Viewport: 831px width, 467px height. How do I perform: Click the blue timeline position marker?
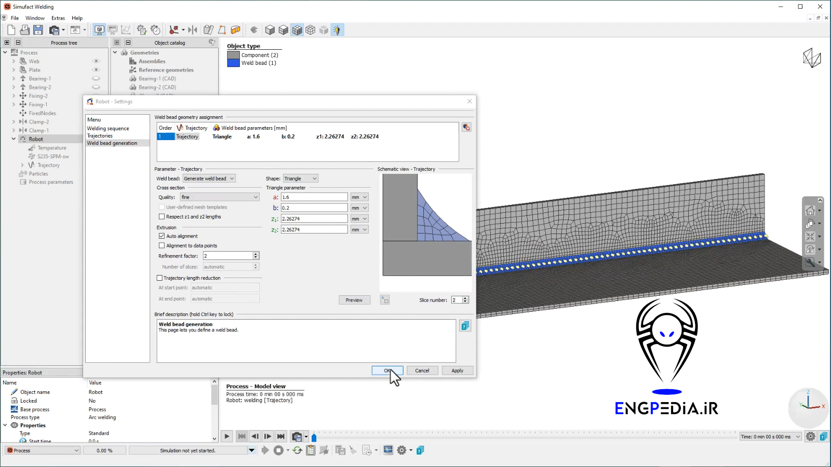pos(314,438)
